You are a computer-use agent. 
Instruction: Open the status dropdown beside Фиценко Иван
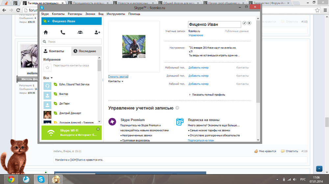coord(48,21)
